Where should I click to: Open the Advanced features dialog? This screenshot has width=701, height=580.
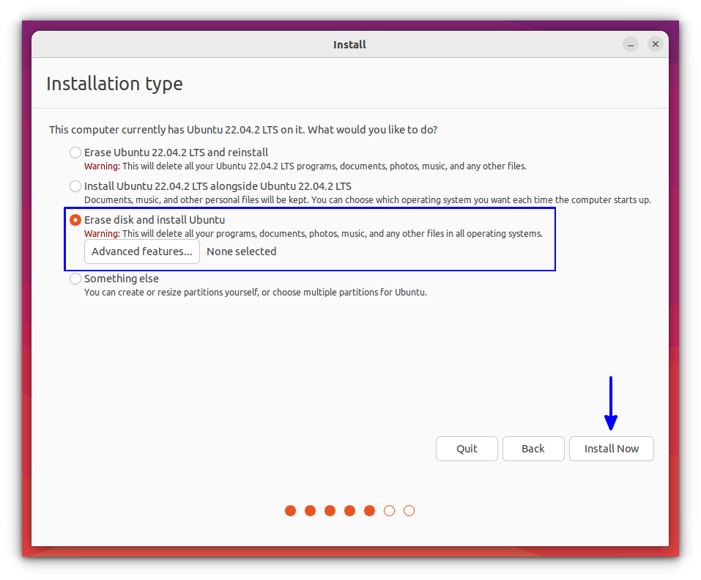click(x=141, y=252)
